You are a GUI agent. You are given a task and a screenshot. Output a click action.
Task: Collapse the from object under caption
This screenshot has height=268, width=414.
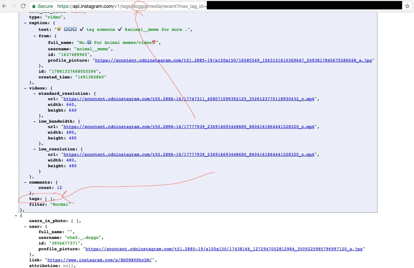pos(35,36)
